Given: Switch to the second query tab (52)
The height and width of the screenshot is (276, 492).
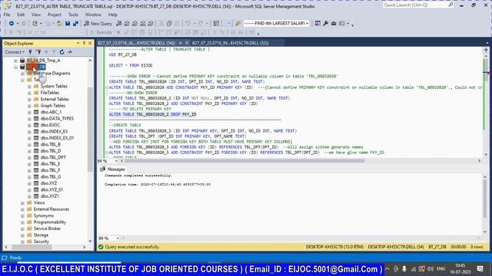Looking at the screenshot, I should [231, 43].
